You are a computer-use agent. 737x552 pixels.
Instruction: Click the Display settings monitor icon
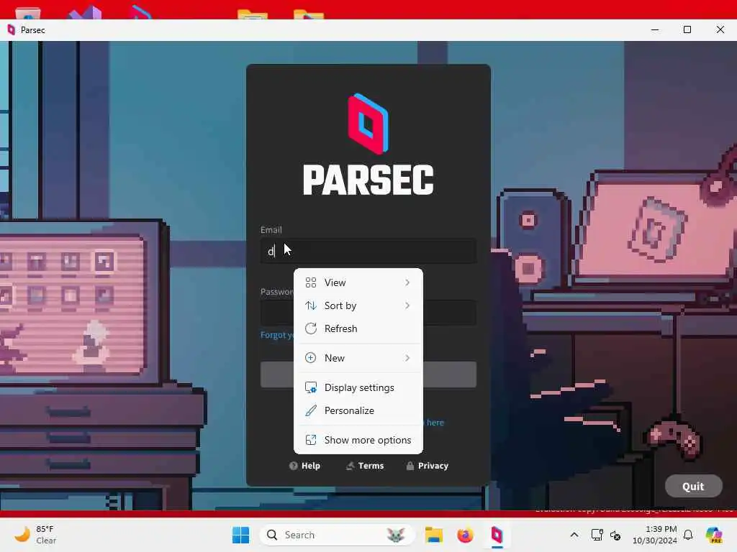[311, 387]
